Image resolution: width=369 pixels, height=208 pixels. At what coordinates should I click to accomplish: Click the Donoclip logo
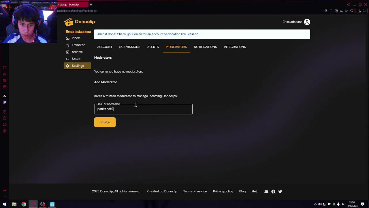80,22
